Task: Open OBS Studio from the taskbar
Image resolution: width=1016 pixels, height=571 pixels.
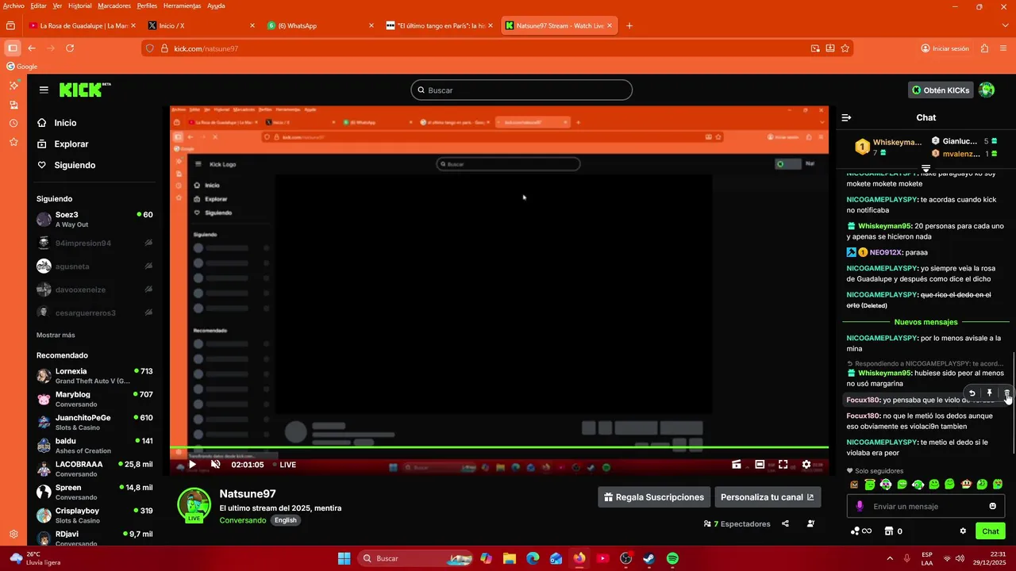Action: [625, 558]
